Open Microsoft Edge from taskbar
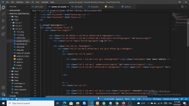189x106 pixels. [x=64, y=103]
